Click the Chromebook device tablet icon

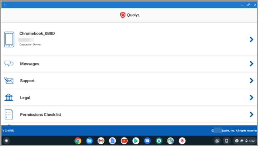click(9, 40)
